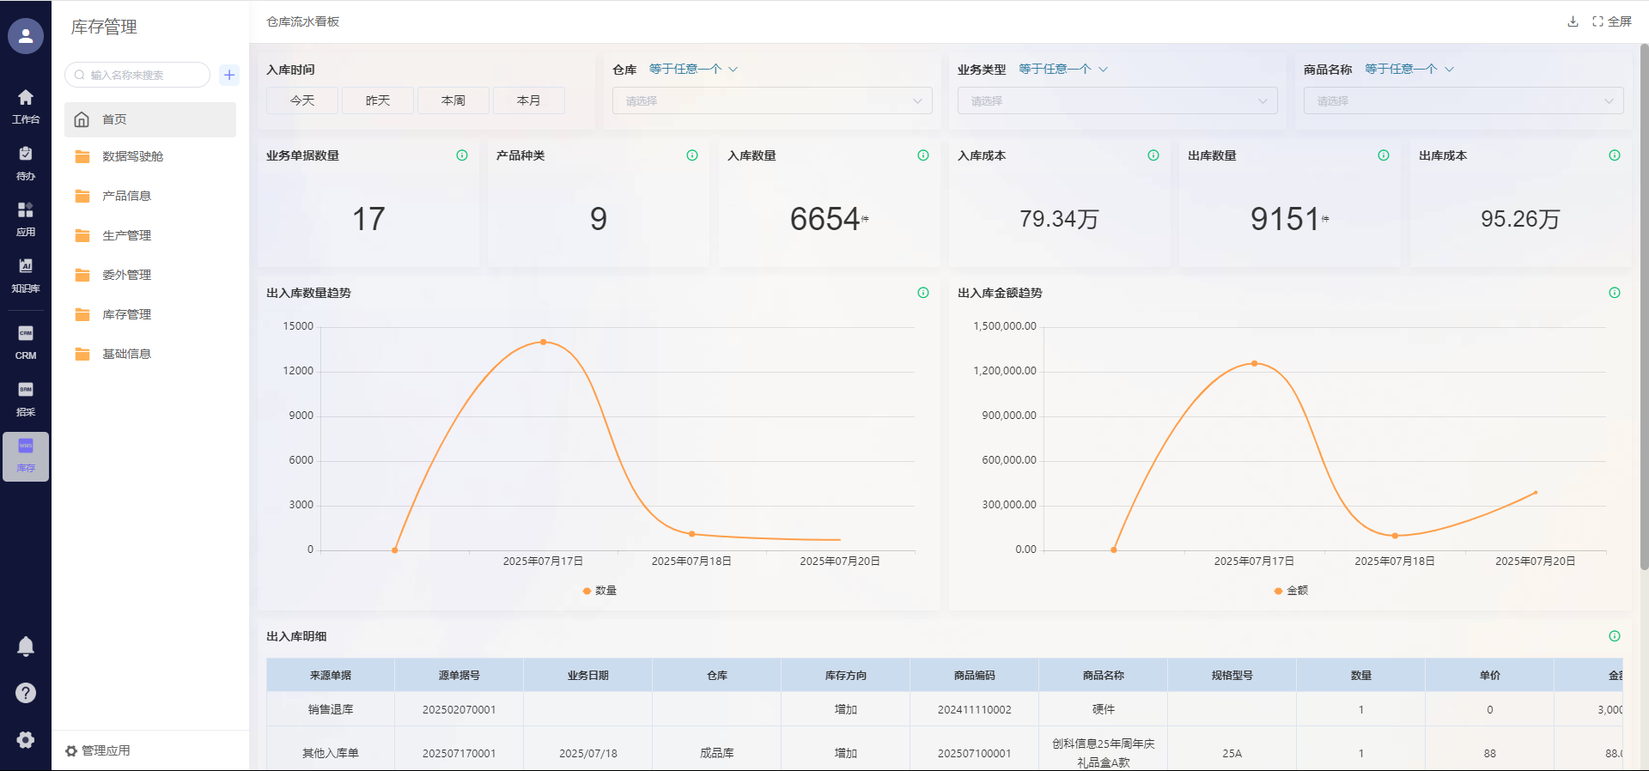Toggle the 数量 legend in quantity chart
1649x771 pixels.
point(599,591)
